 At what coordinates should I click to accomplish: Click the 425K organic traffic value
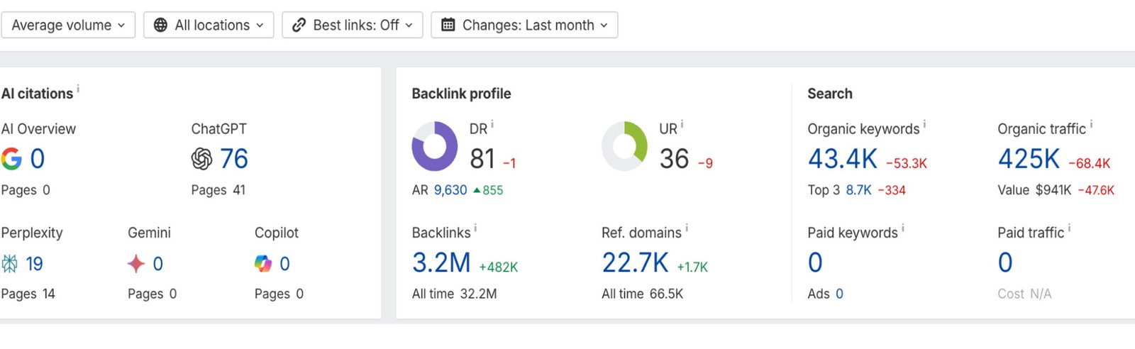[x=1029, y=159]
